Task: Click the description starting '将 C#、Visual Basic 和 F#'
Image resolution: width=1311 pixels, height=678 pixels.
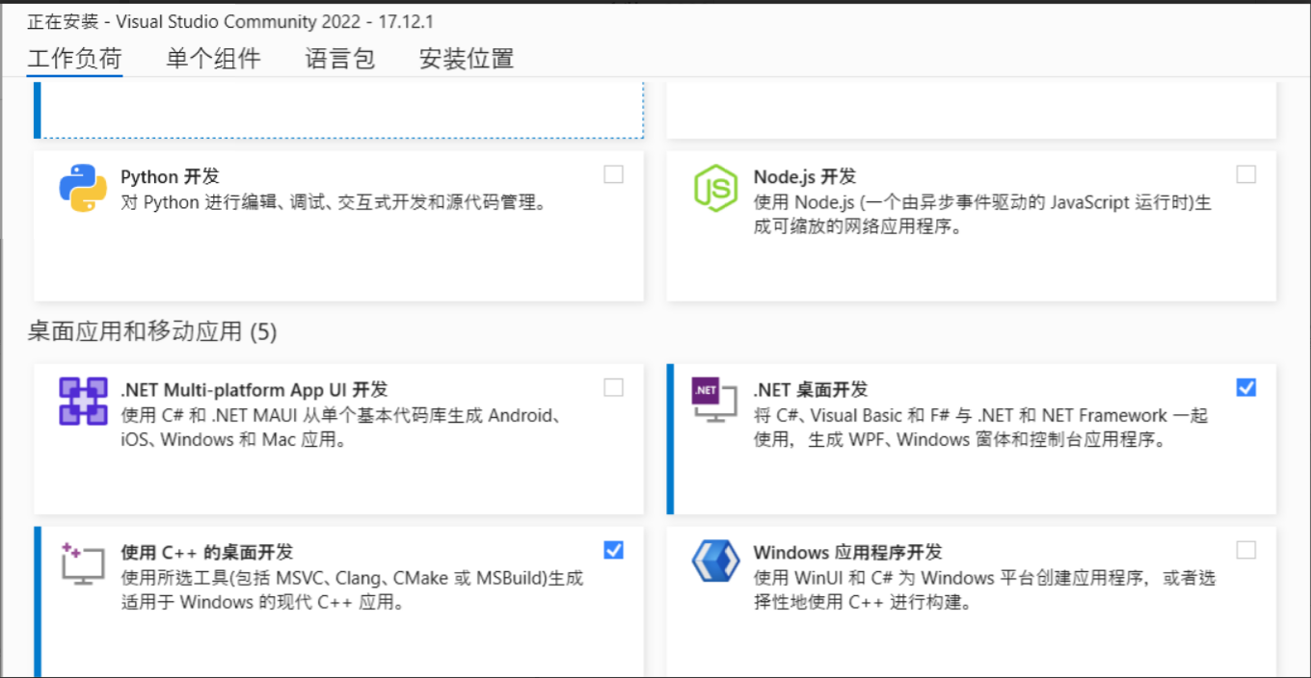Action: click(x=980, y=428)
